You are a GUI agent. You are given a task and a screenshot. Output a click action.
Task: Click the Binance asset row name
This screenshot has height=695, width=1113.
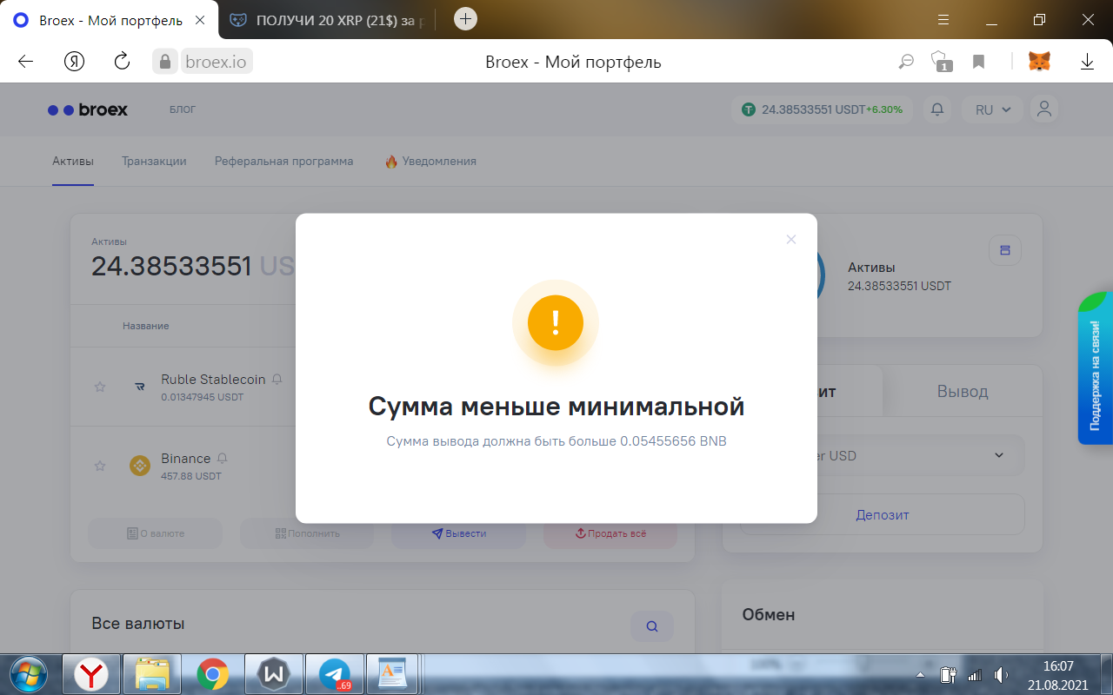tap(186, 458)
